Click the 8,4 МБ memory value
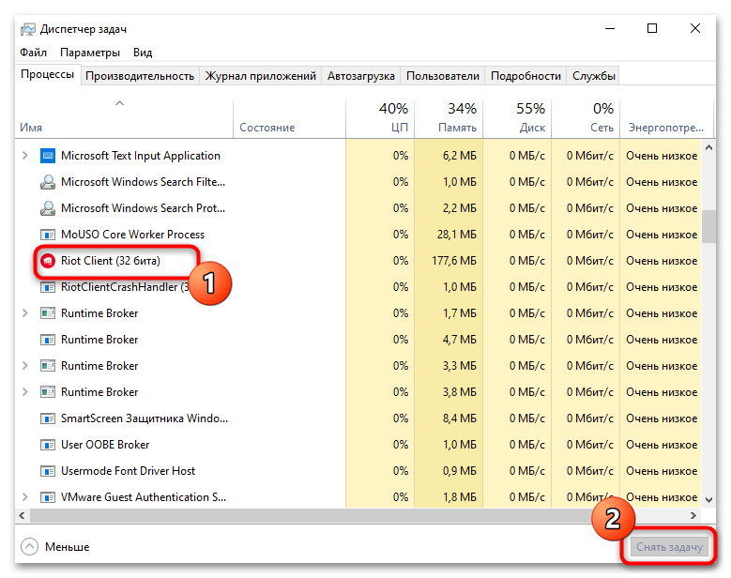This screenshot has height=578, width=731. (460, 418)
